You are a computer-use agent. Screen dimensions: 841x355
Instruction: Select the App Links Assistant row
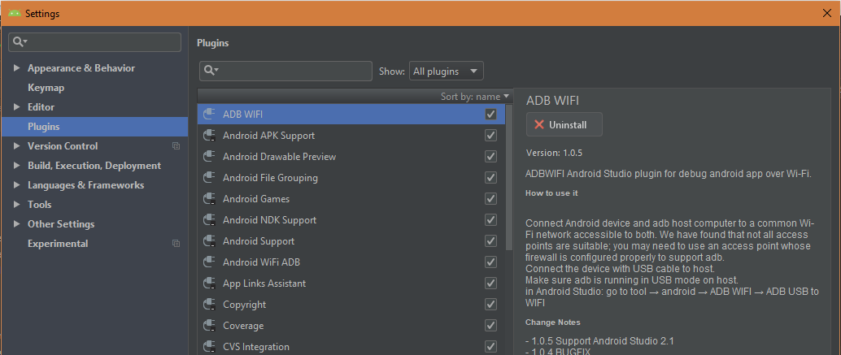coord(351,284)
